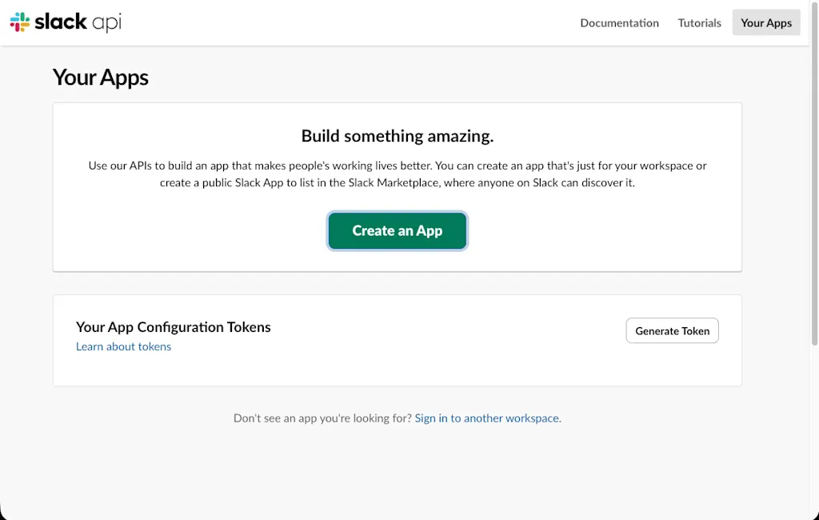
Task: Click the empty area under Learn about tokens
Action: [209, 370]
